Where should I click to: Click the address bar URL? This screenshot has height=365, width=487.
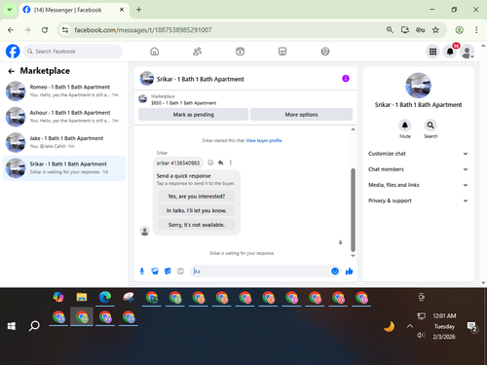click(143, 30)
